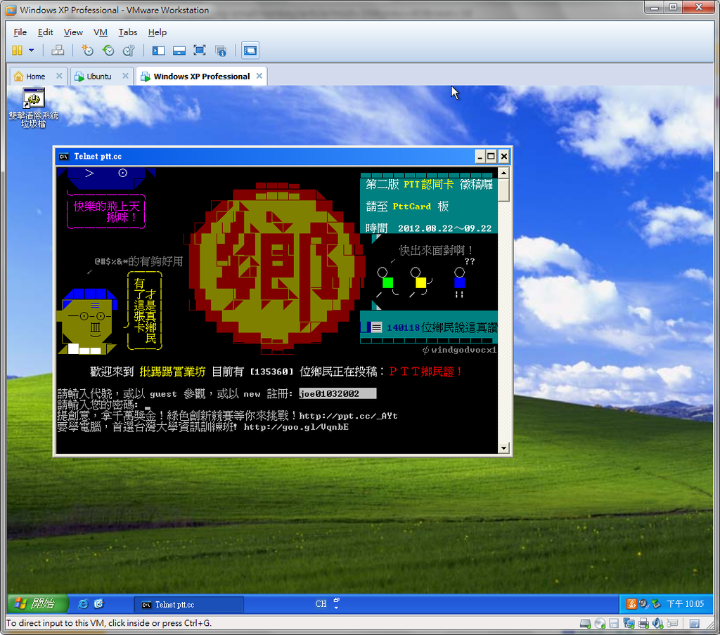Toggle the library sidebar view icon

click(x=158, y=51)
